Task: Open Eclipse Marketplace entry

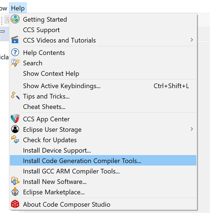Action: [103, 192]
